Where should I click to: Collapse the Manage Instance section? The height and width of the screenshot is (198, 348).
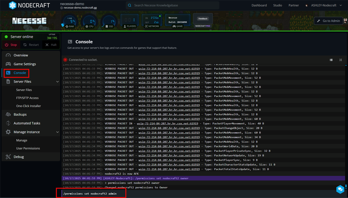(x=57, y=132)
